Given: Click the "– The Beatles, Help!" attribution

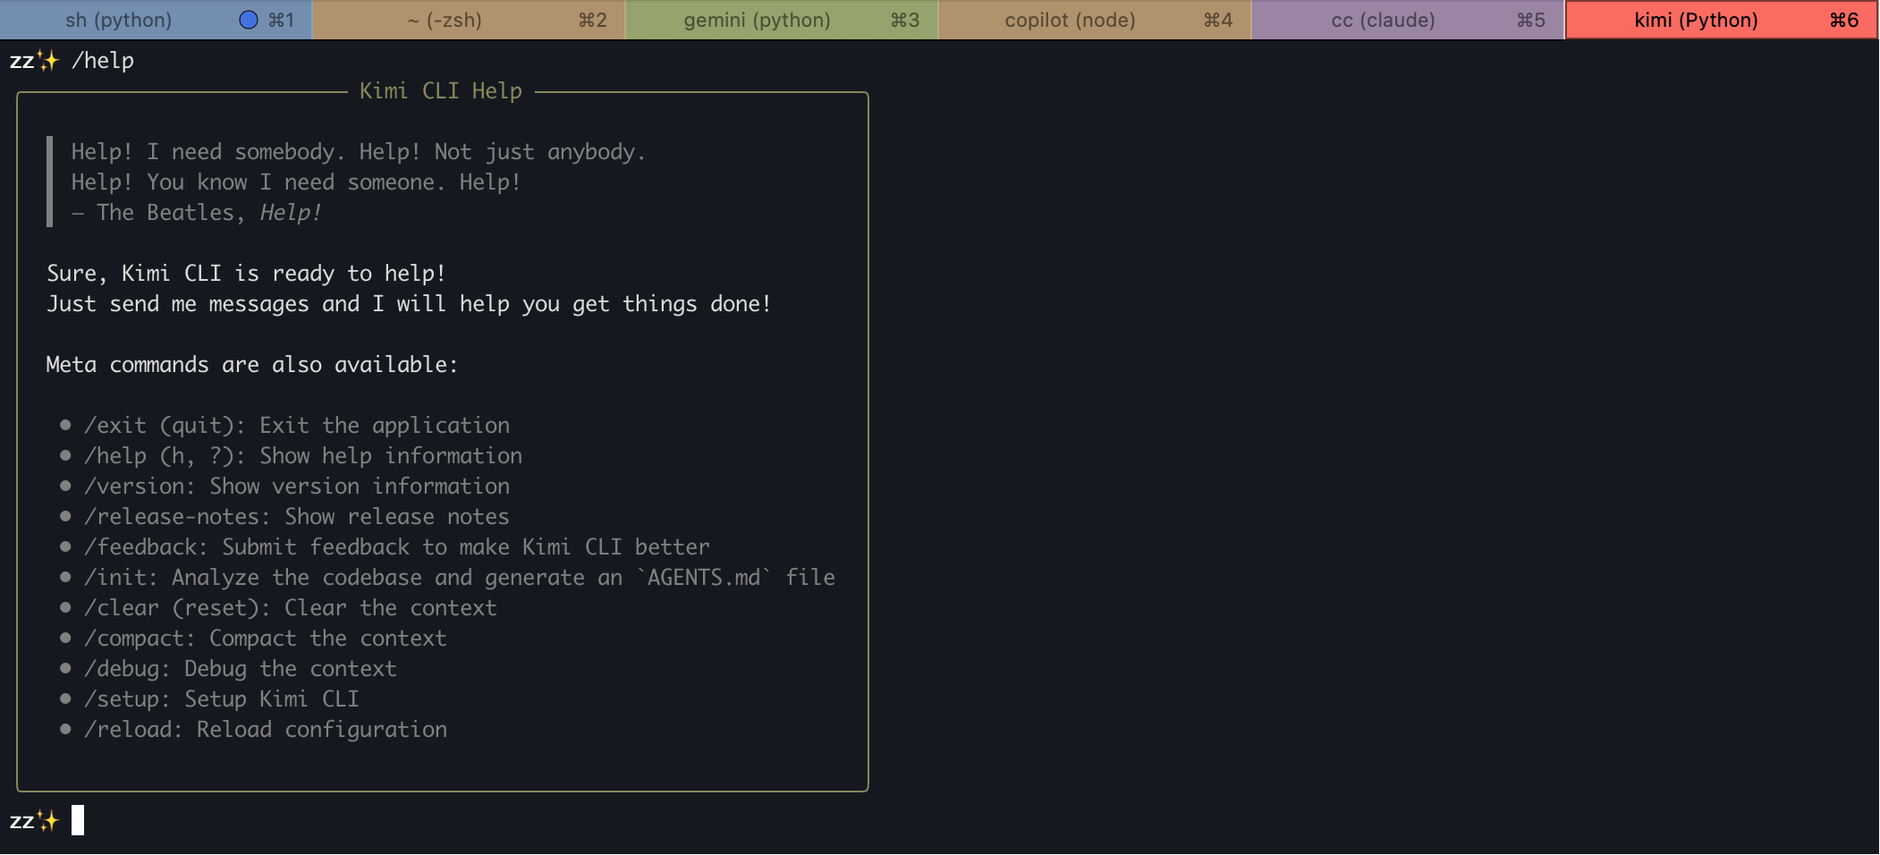Looking at the screenshot, I should click(x=197, y=213).
